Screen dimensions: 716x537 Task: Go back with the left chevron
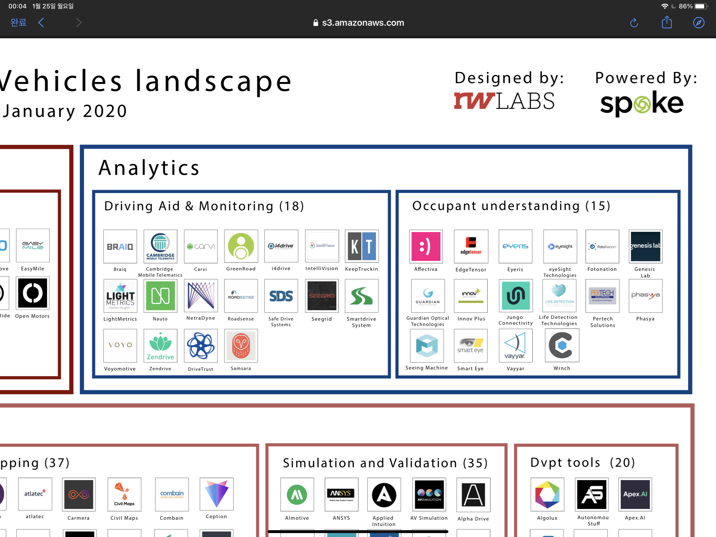[41, 22]
